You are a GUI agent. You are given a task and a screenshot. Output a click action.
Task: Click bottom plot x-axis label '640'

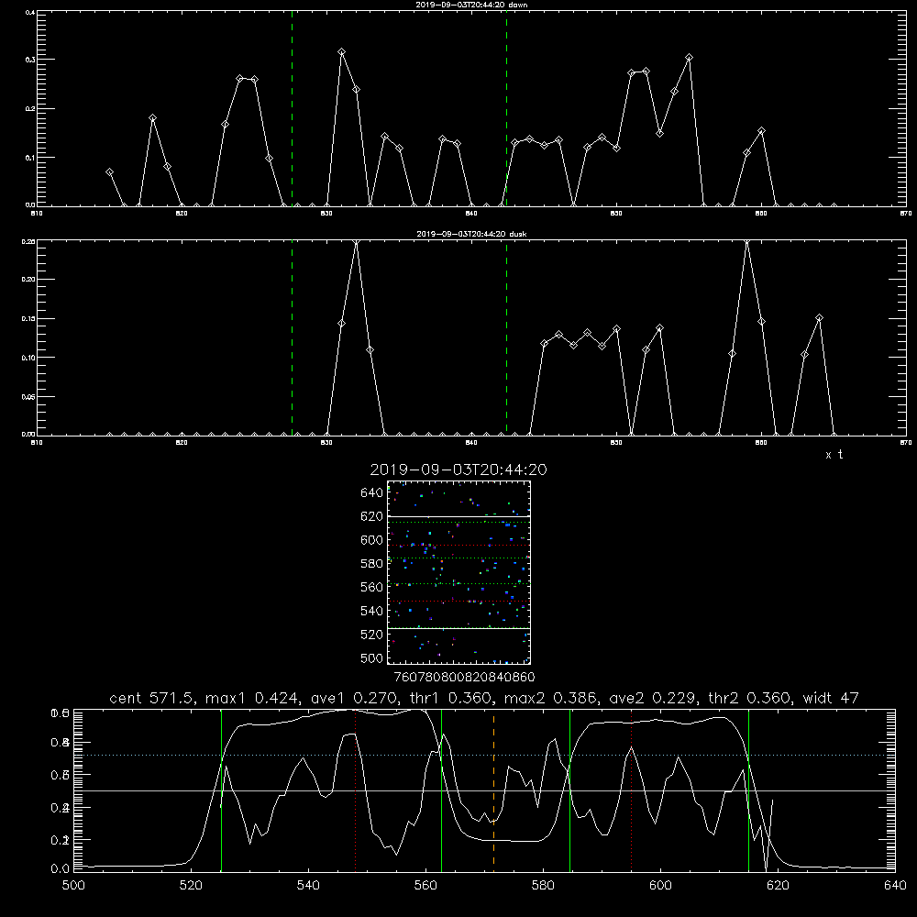[x=895, y=886]
